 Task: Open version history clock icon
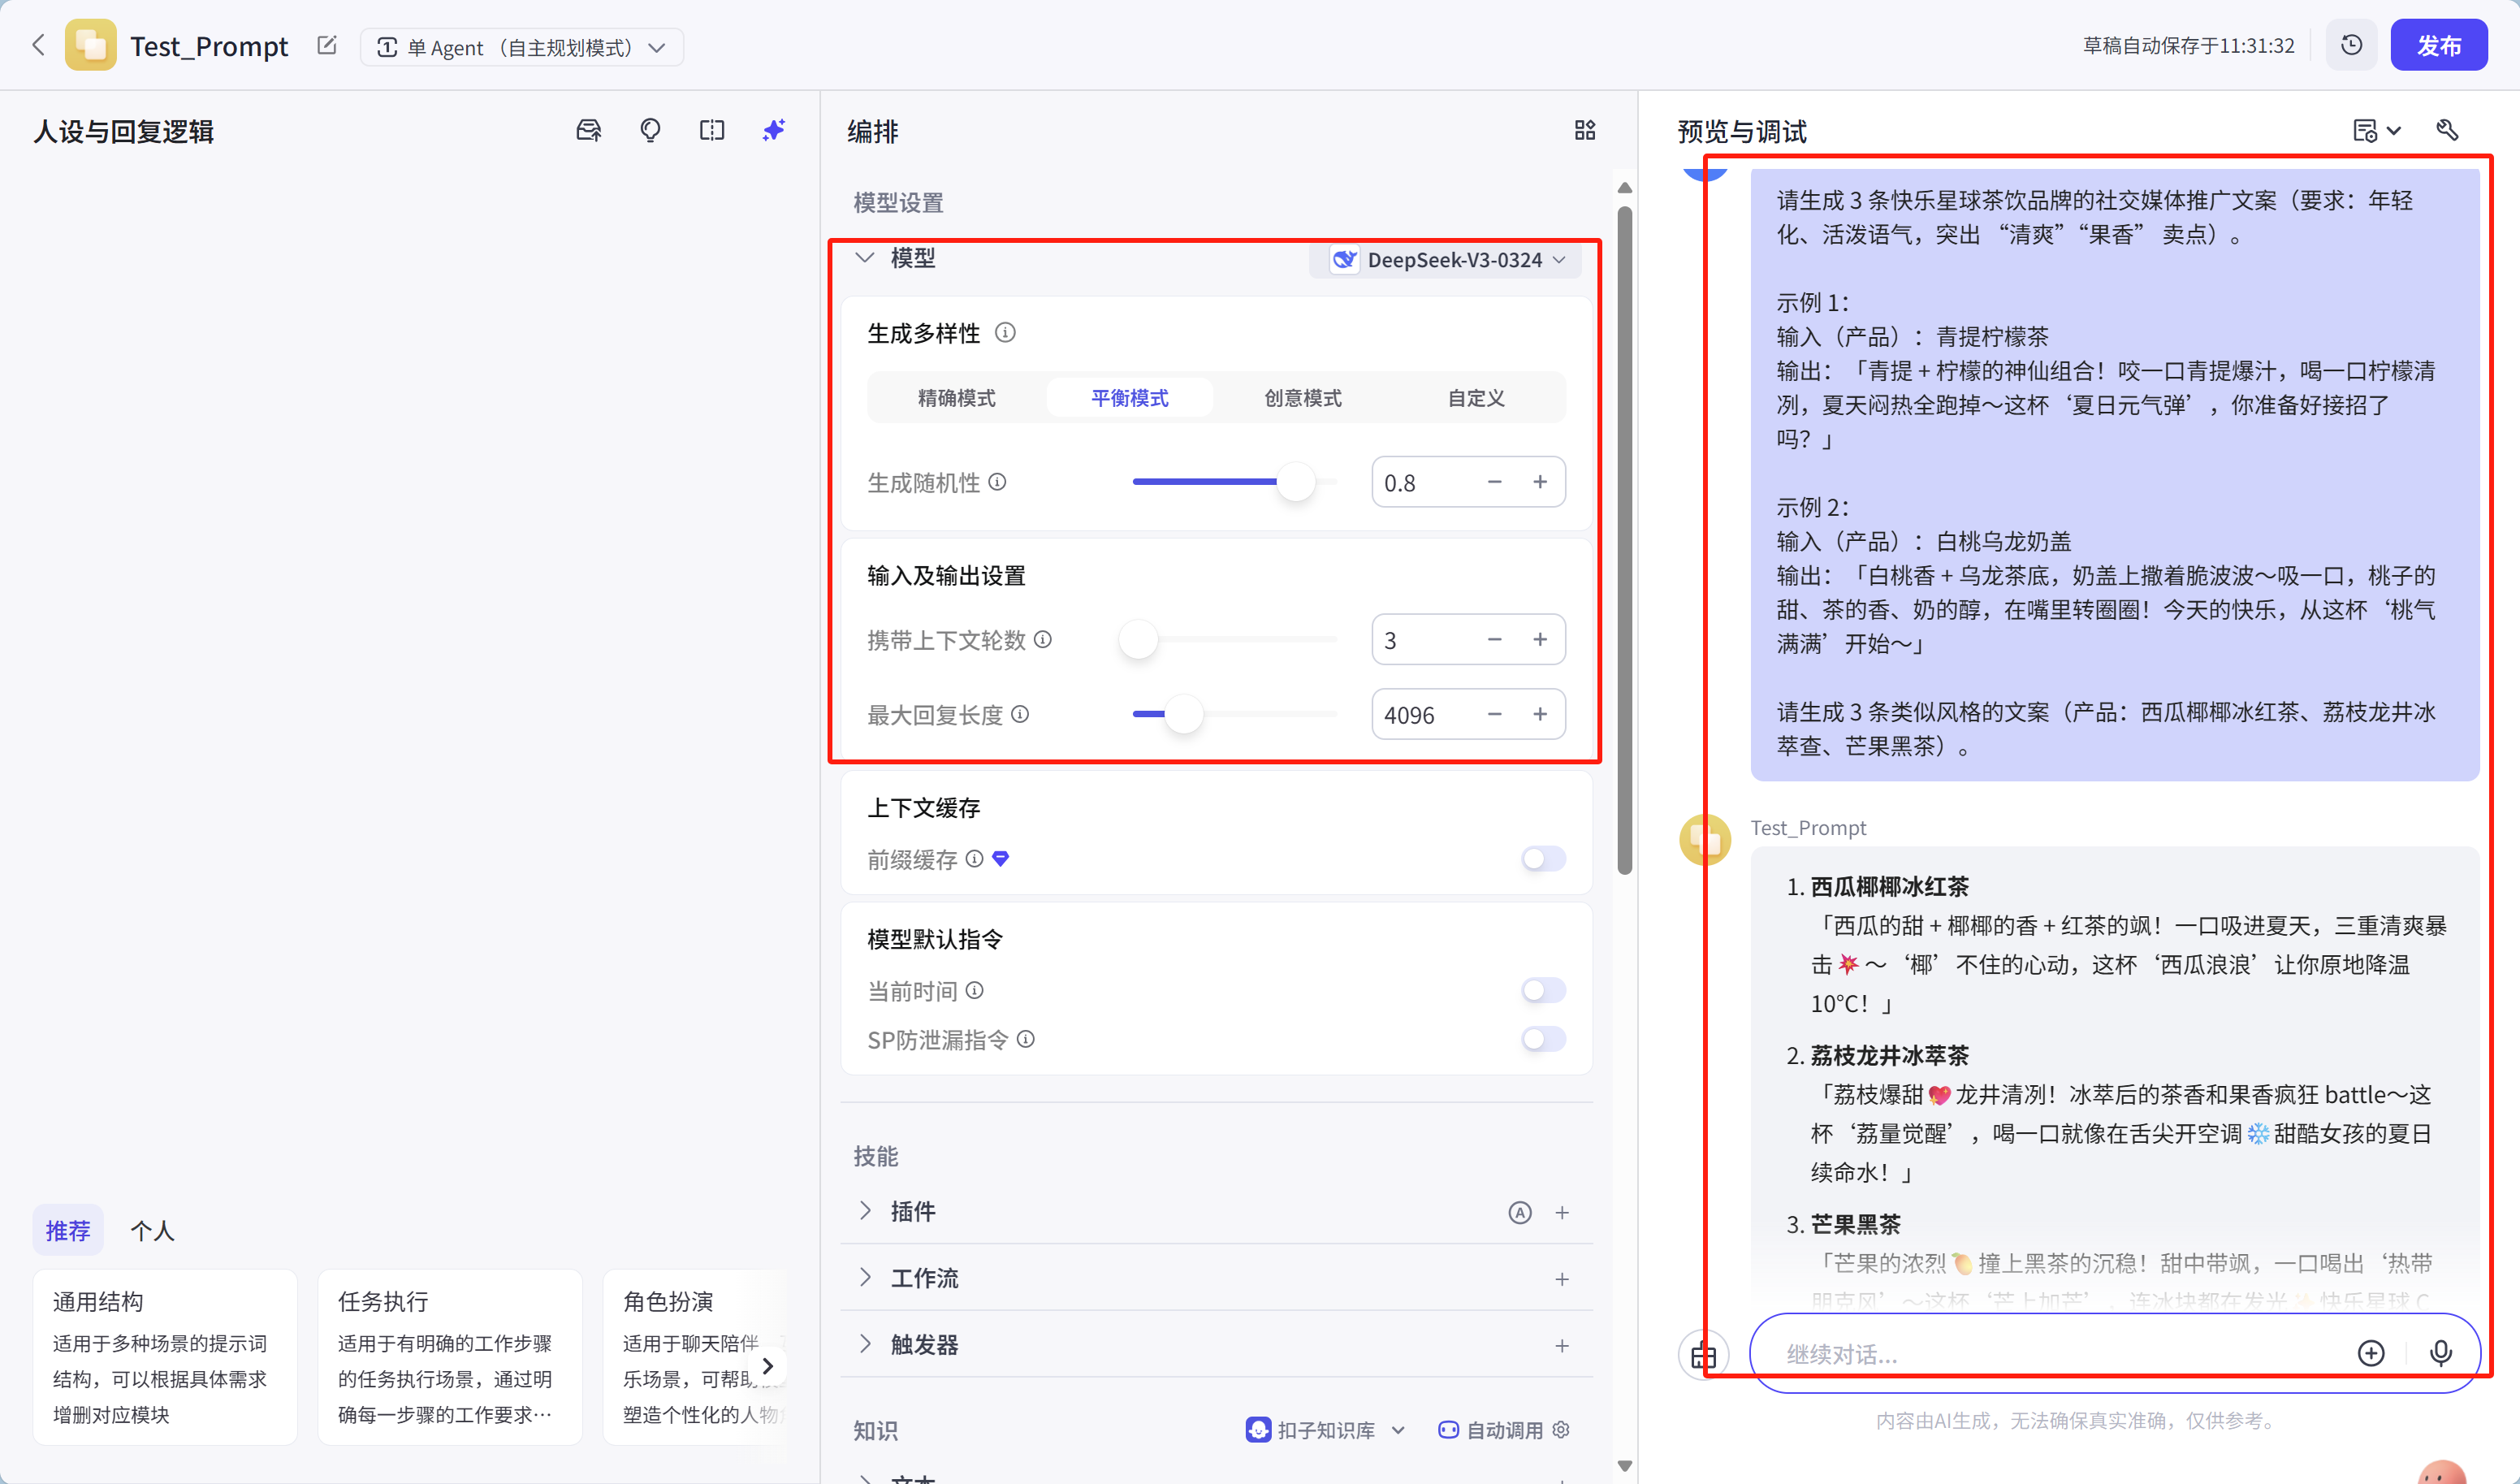(x=2351, y=45)
